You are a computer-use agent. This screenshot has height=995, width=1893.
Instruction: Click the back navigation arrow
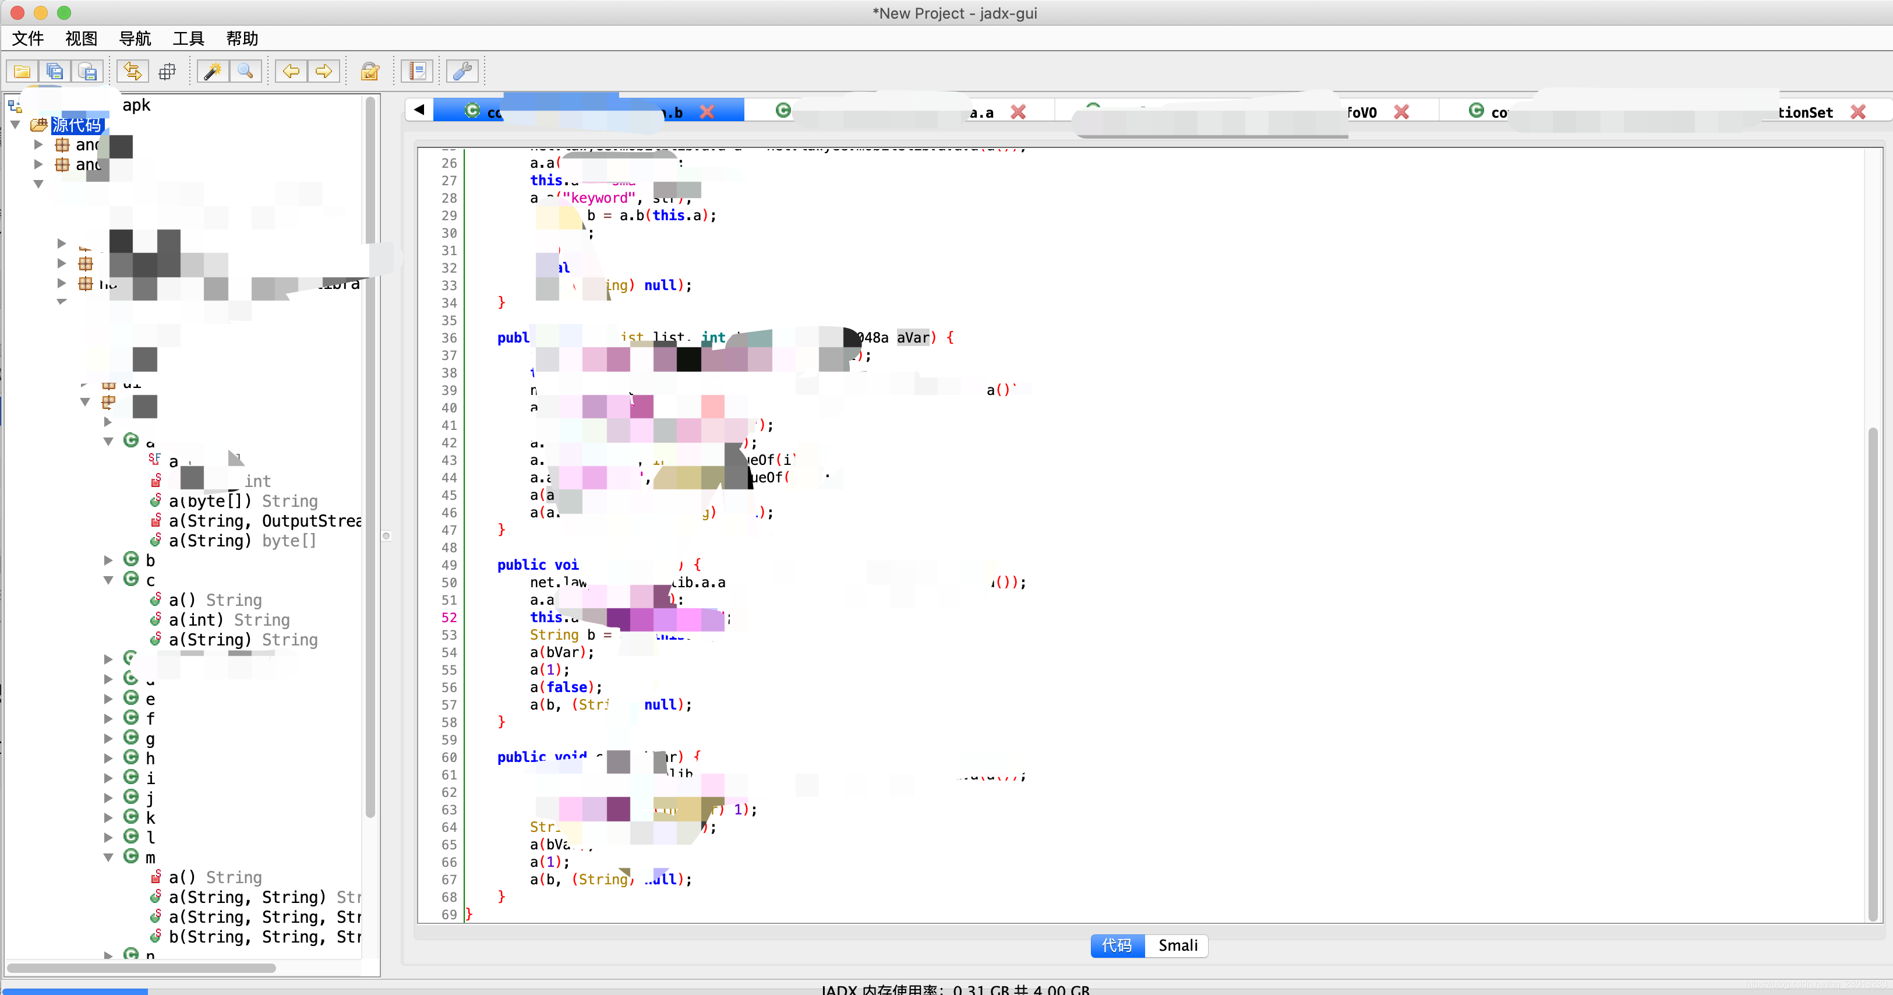tap(291, 71)
